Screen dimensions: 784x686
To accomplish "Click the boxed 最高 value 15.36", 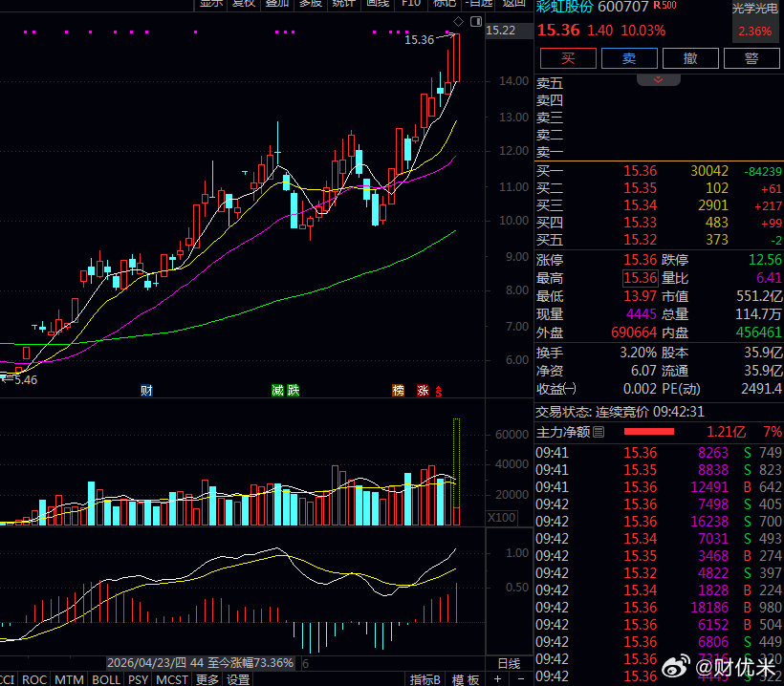I will click(x=640, y=278).
